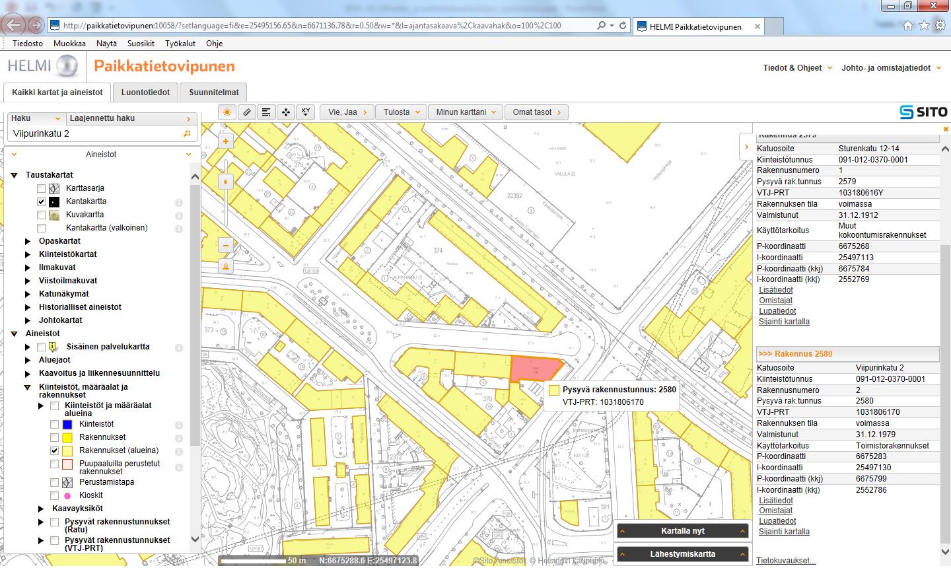Open the XY coordinate tool
951x568 pixels.
(305, 112)
